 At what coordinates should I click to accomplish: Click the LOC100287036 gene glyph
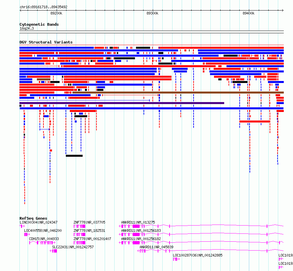pos(176,259)
